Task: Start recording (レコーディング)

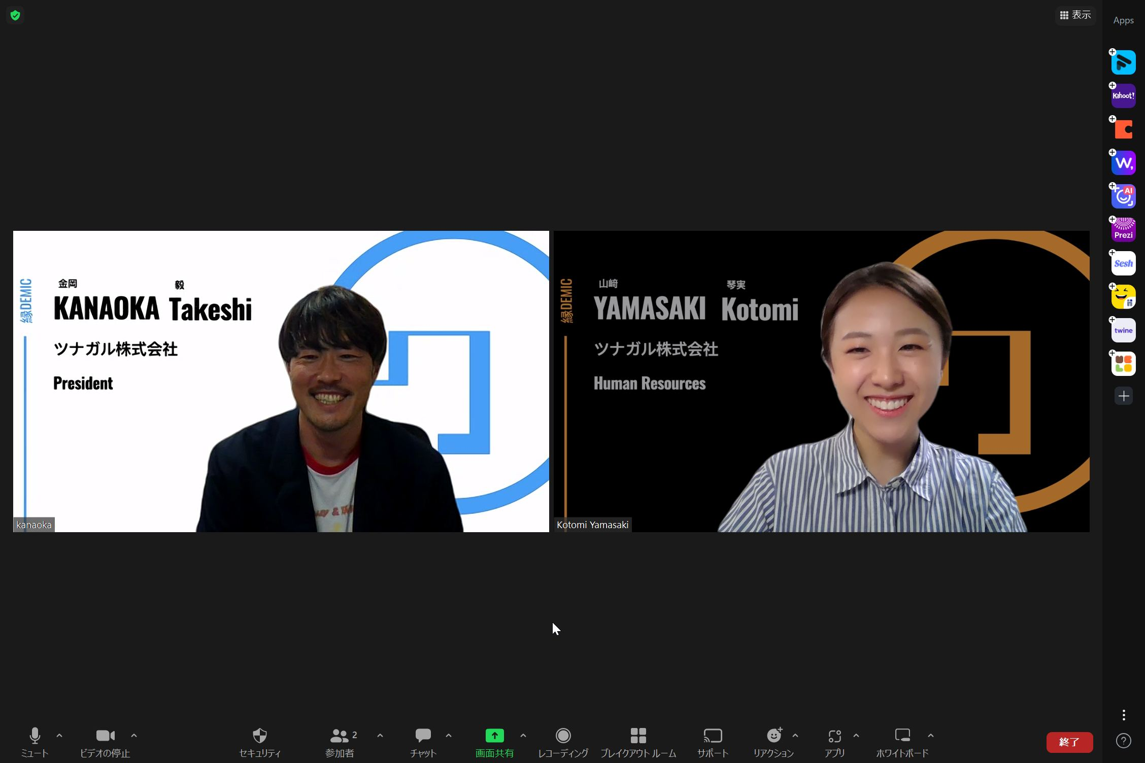Action: (563, 742)
